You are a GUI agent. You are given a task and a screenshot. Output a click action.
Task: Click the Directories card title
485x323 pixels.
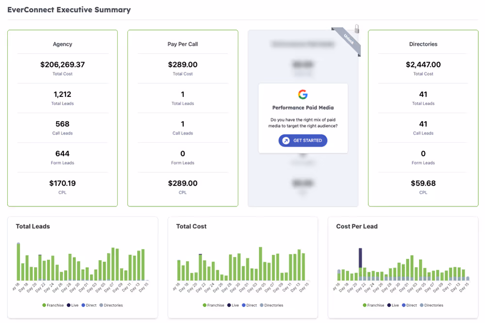(423, 44)
